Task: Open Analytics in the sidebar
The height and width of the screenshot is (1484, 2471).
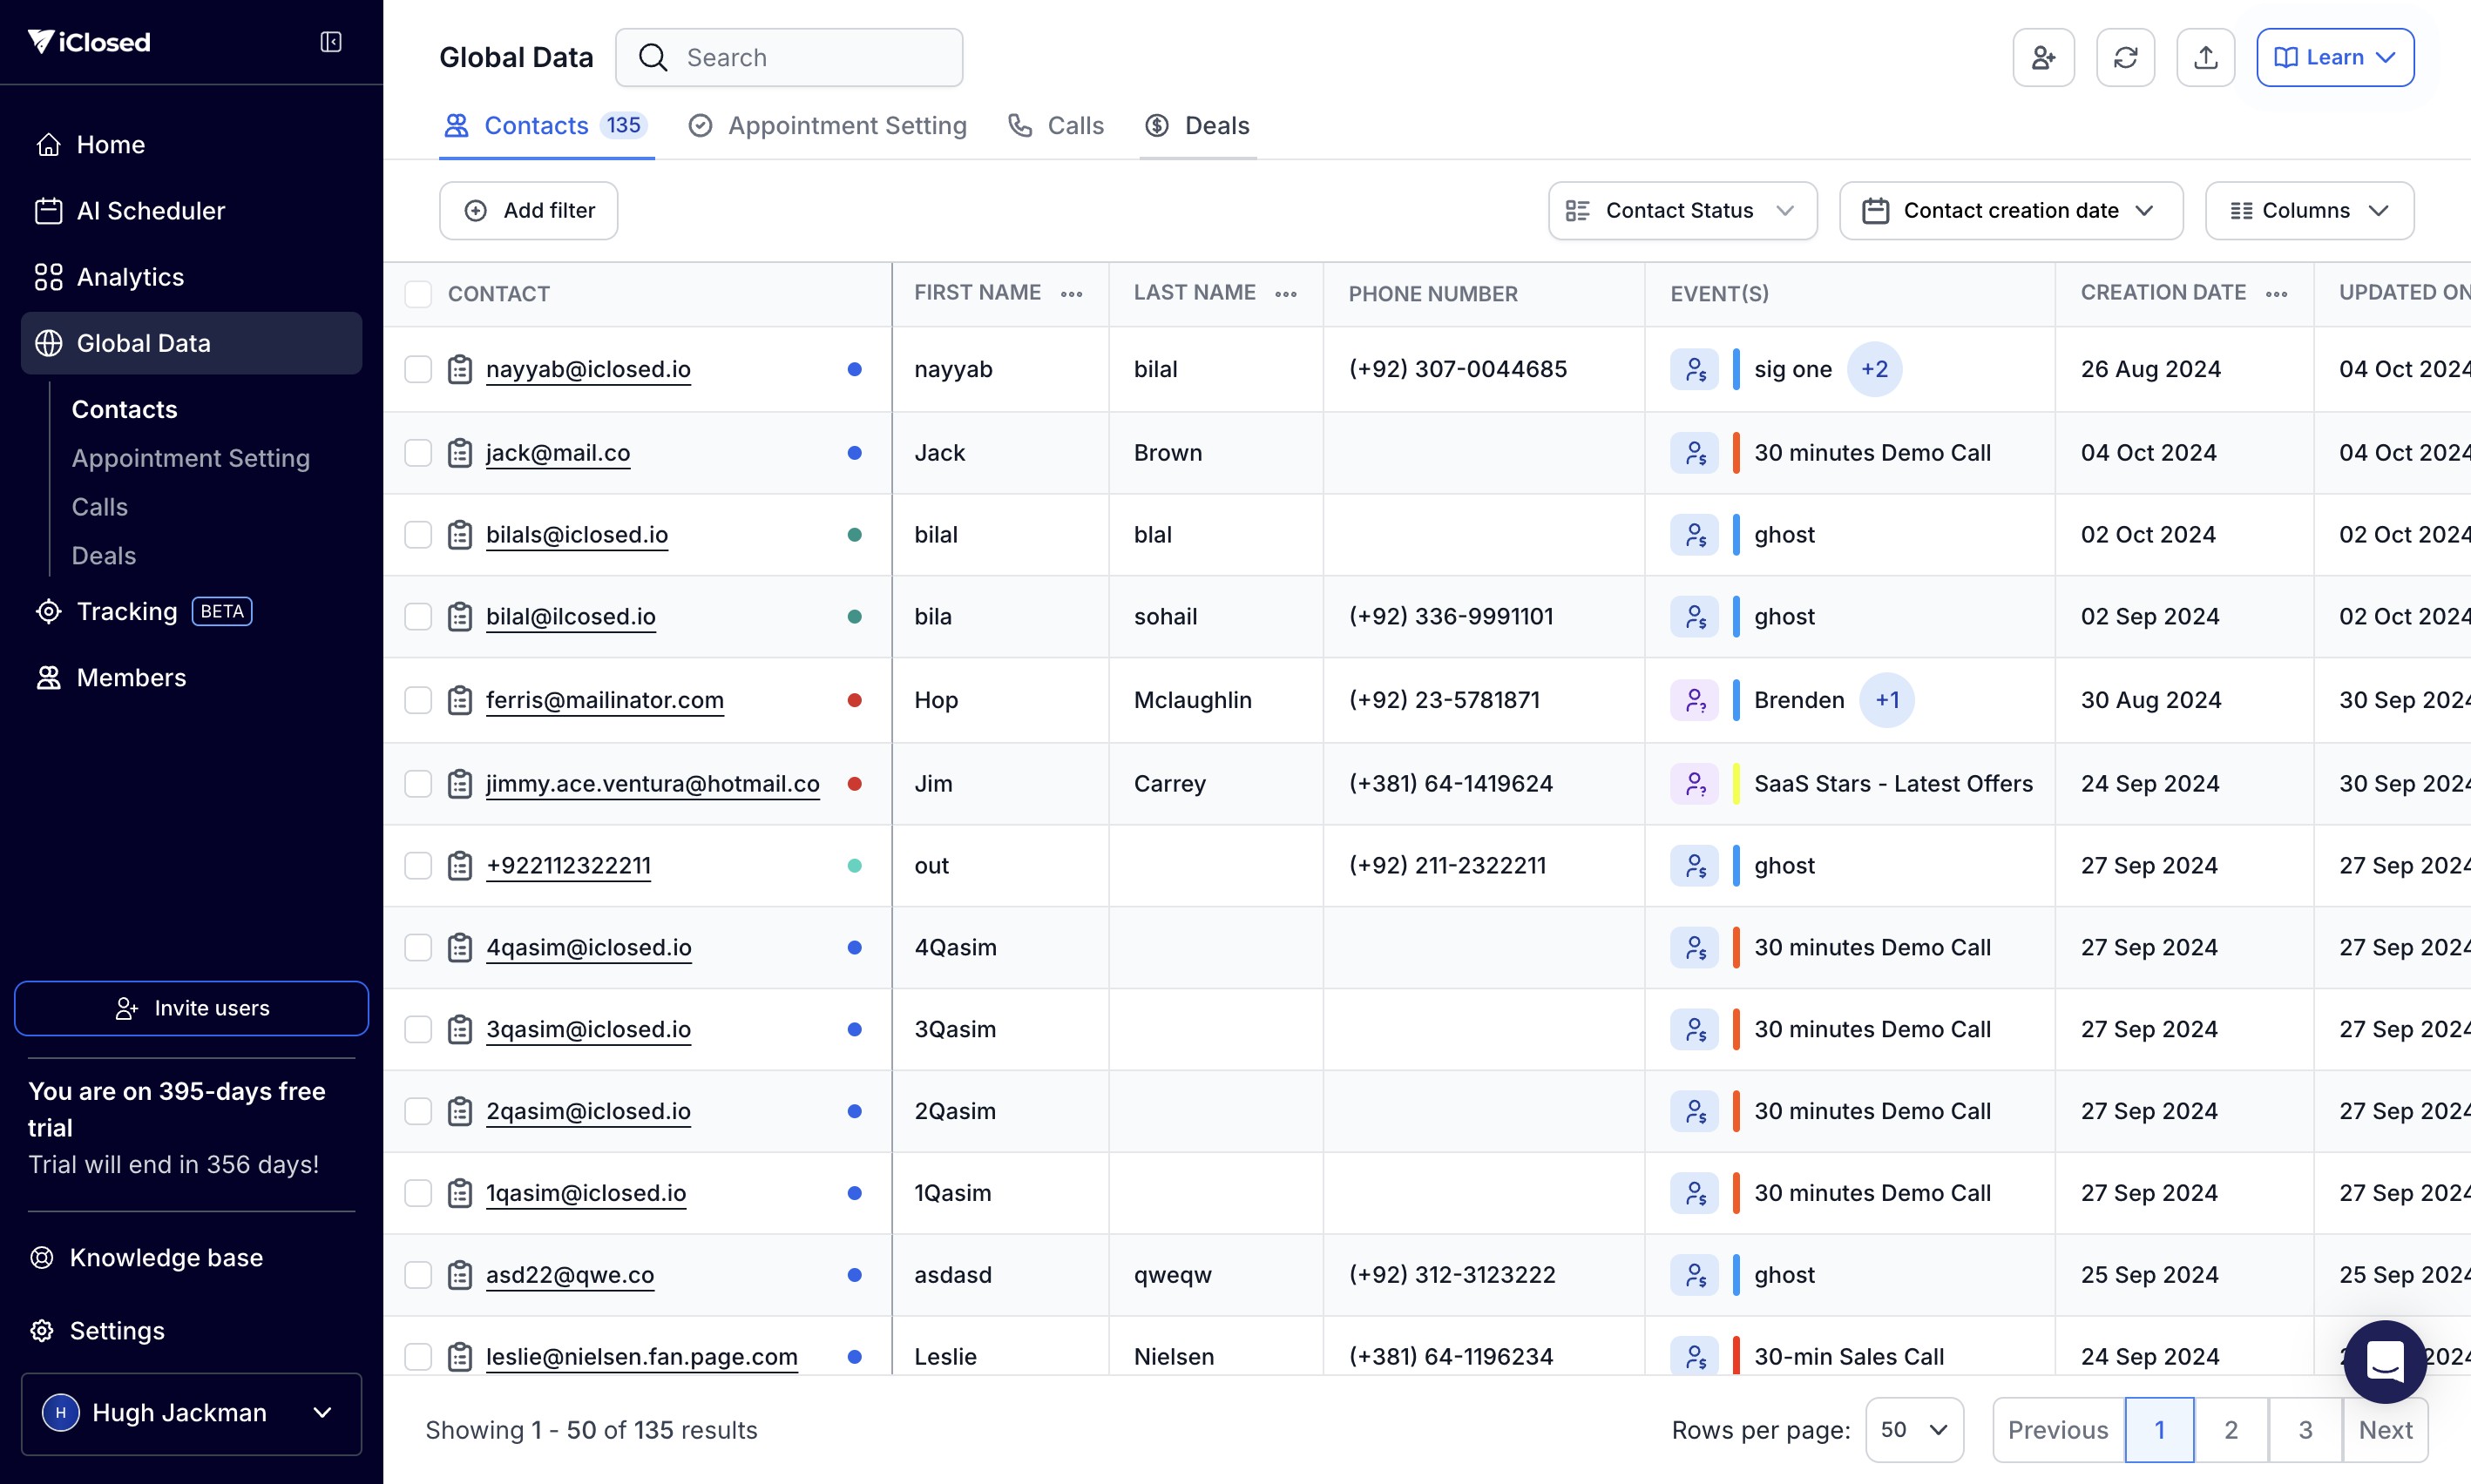Action: click(x=130, y=277)
